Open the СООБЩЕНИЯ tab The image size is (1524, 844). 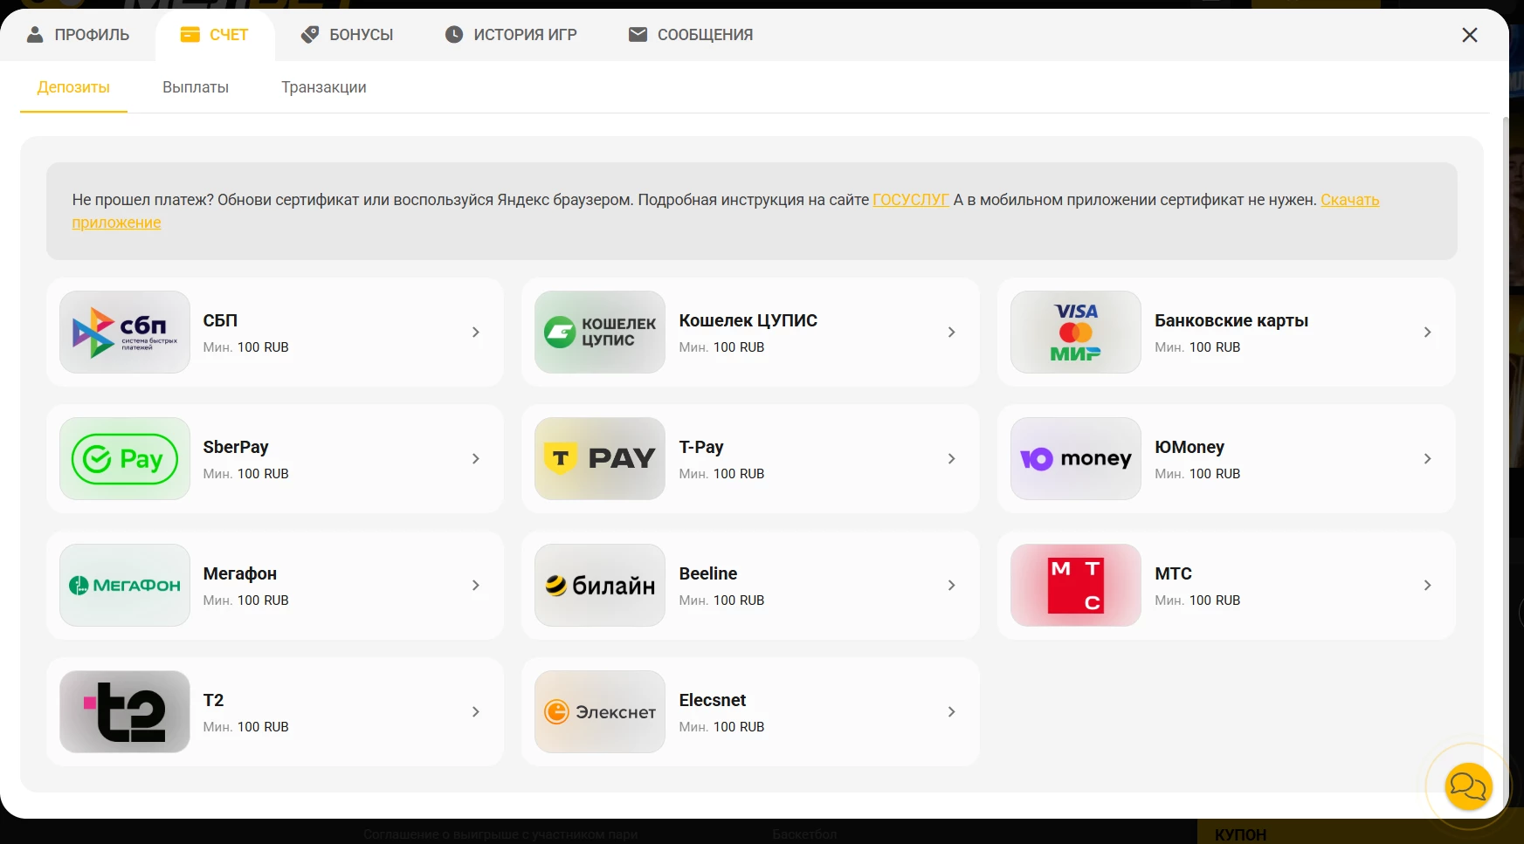[691, 35]
